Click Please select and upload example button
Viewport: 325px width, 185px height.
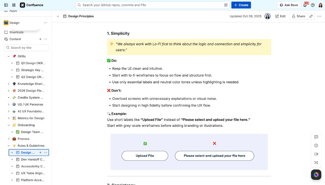point(215,156)
